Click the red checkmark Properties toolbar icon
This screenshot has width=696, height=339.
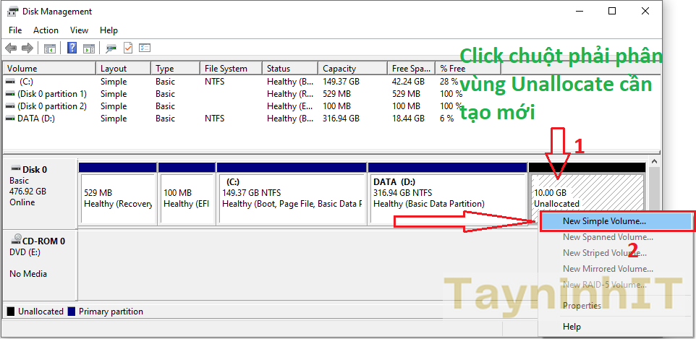tap(128, 48)
